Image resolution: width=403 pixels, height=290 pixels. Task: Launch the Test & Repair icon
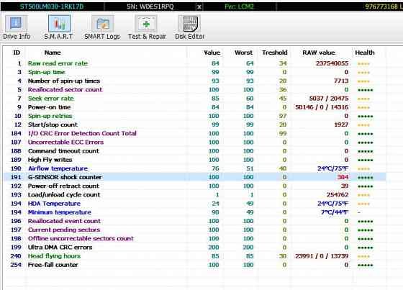[146, 24]
